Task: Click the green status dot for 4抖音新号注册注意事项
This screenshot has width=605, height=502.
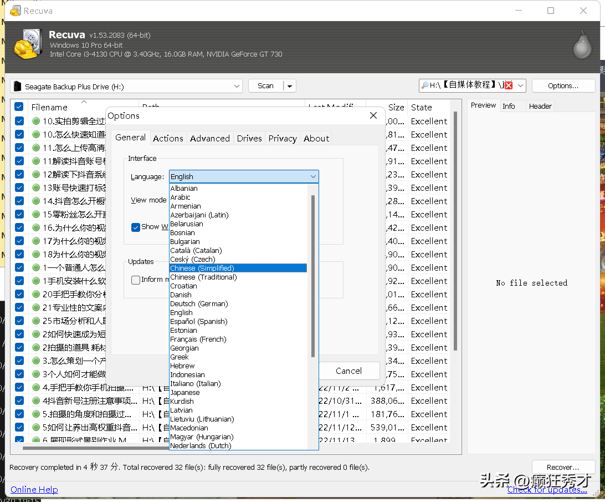Action: (x=36, y=400)
